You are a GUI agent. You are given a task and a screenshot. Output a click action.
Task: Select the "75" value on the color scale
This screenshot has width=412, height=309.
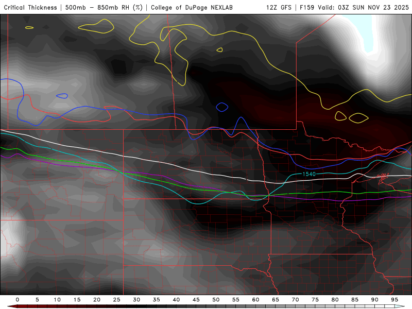315,300
